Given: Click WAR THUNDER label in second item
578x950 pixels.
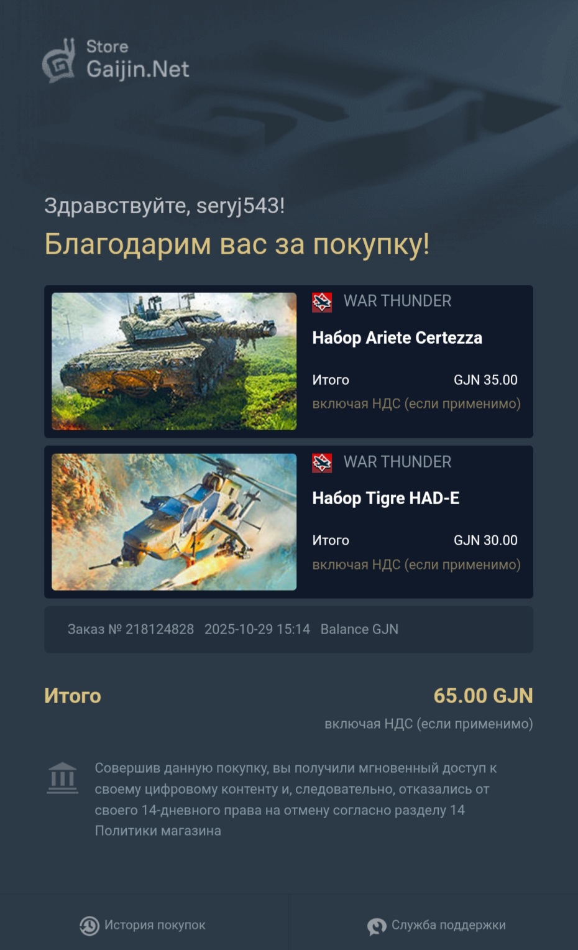Looking at the screenshot, I should point(398,462).
